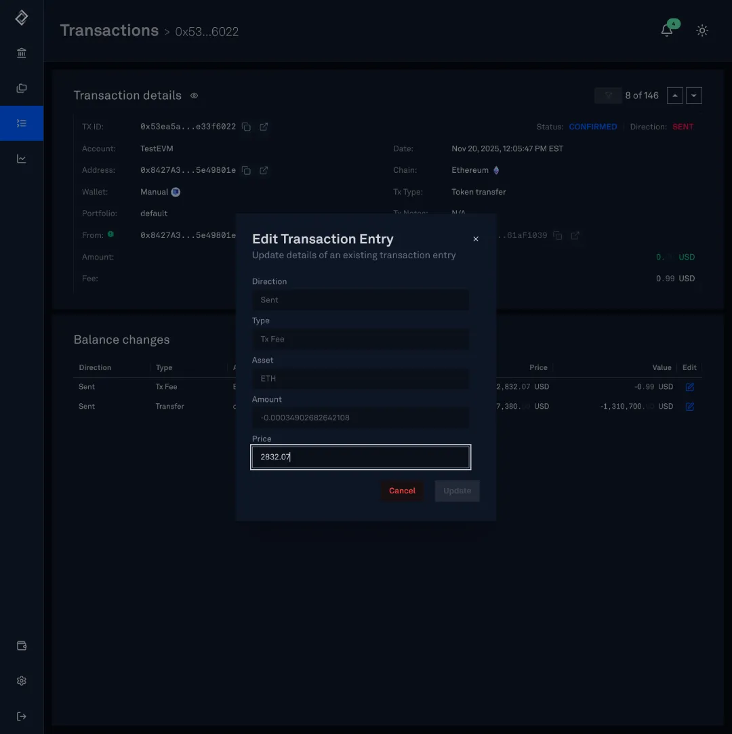Open the analytics chart icon in the sidebar
This screenshot has height=734, width=732.
[x=21, y=158]
